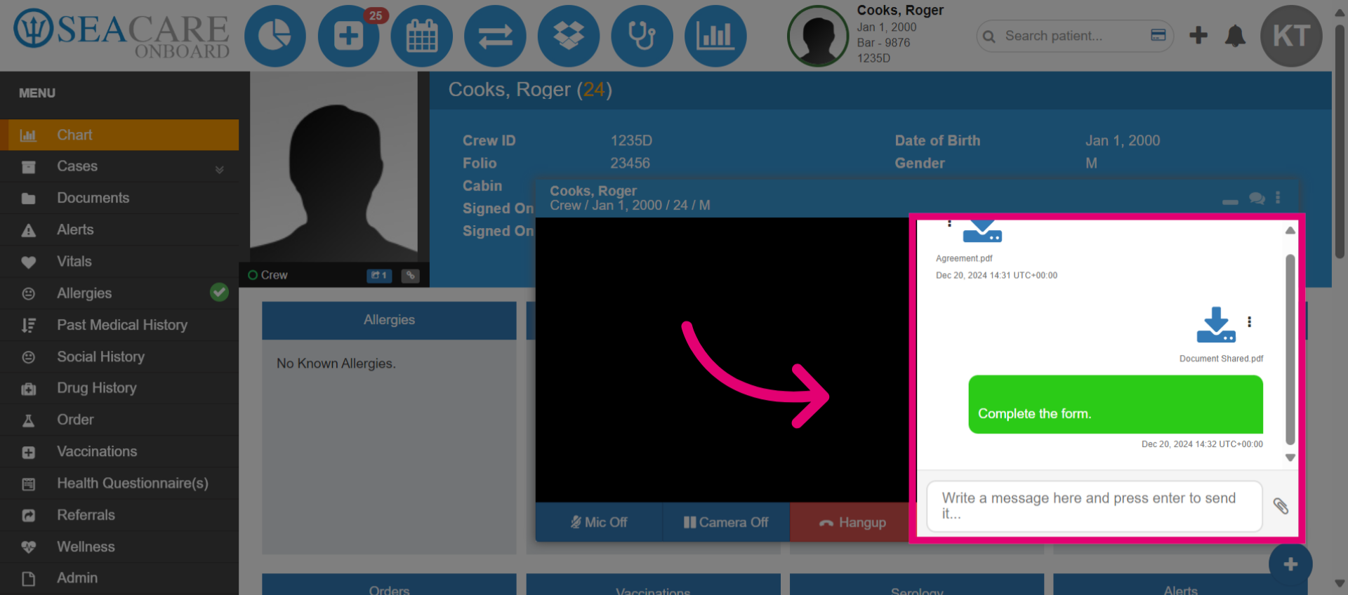Open Health Questionnaire(s) menu item
The height and width of the screenshot is (595, 1348).
pos(119,483)
